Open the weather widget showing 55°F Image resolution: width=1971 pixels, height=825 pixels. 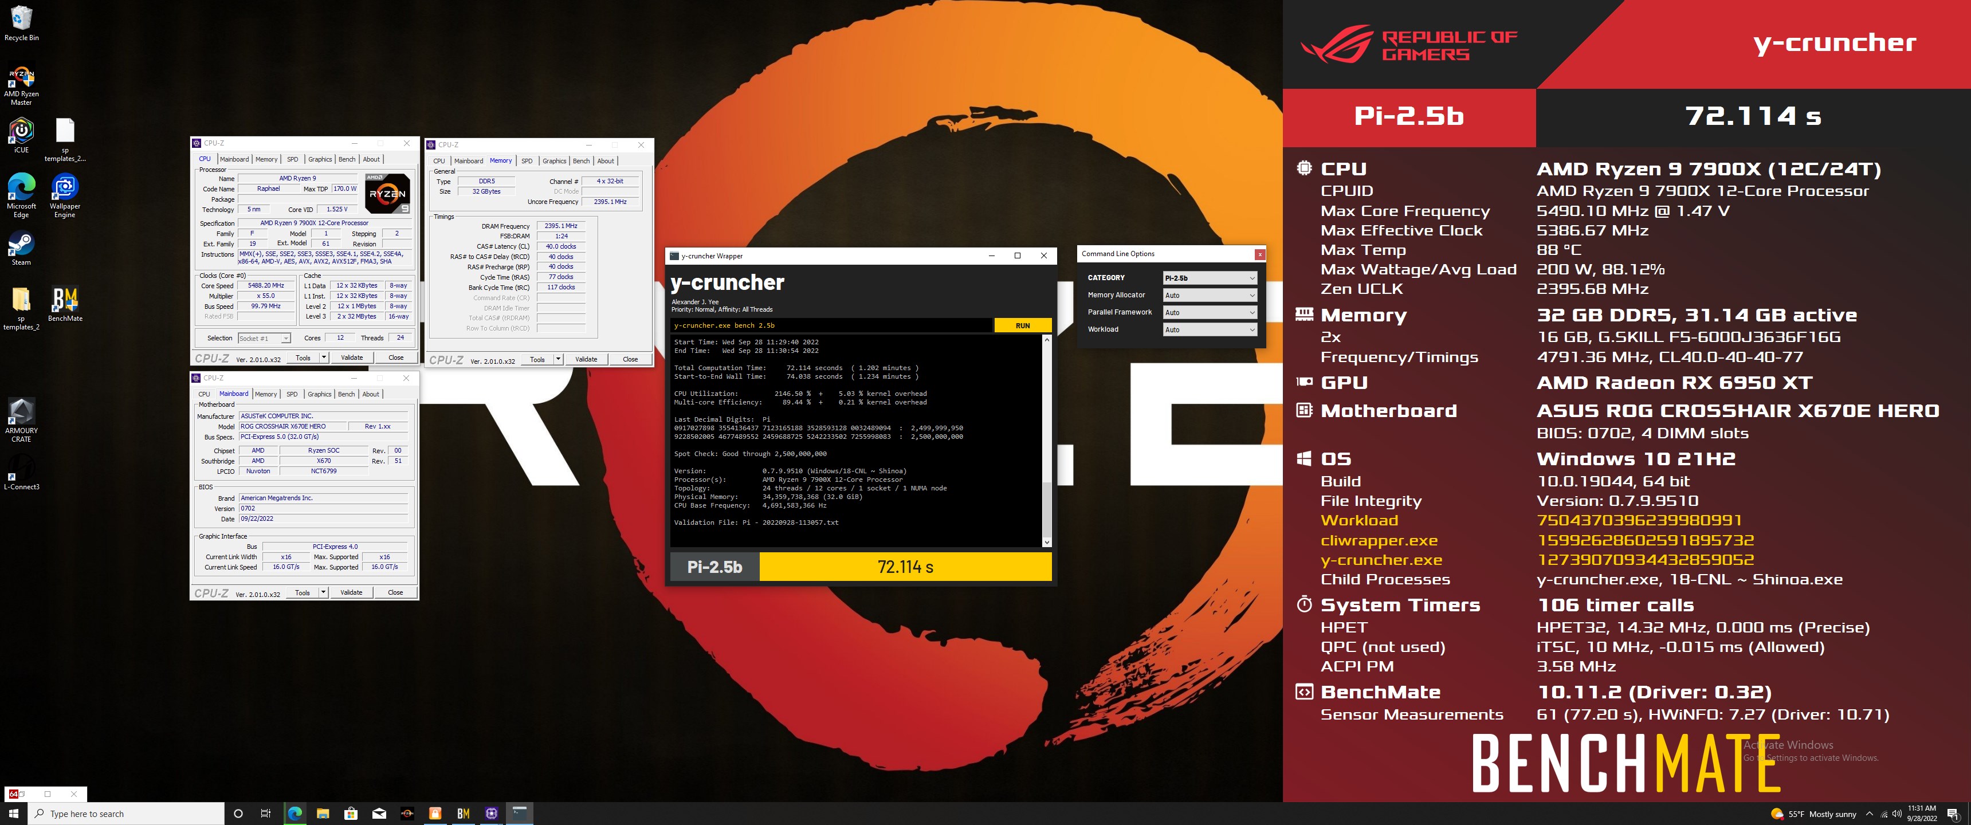point(1814,814)
